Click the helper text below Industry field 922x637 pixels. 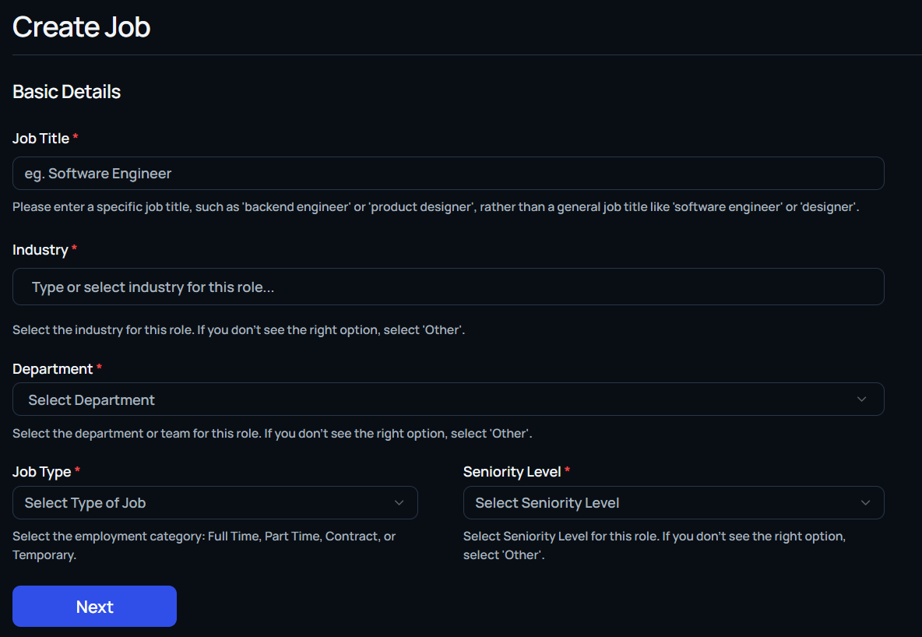pos(238,329)
